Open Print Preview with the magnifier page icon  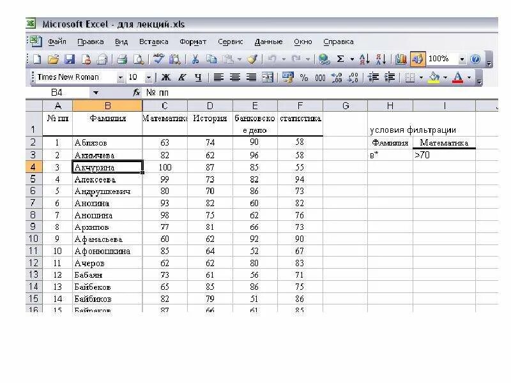pyautogui.click(x=139, y=59)
